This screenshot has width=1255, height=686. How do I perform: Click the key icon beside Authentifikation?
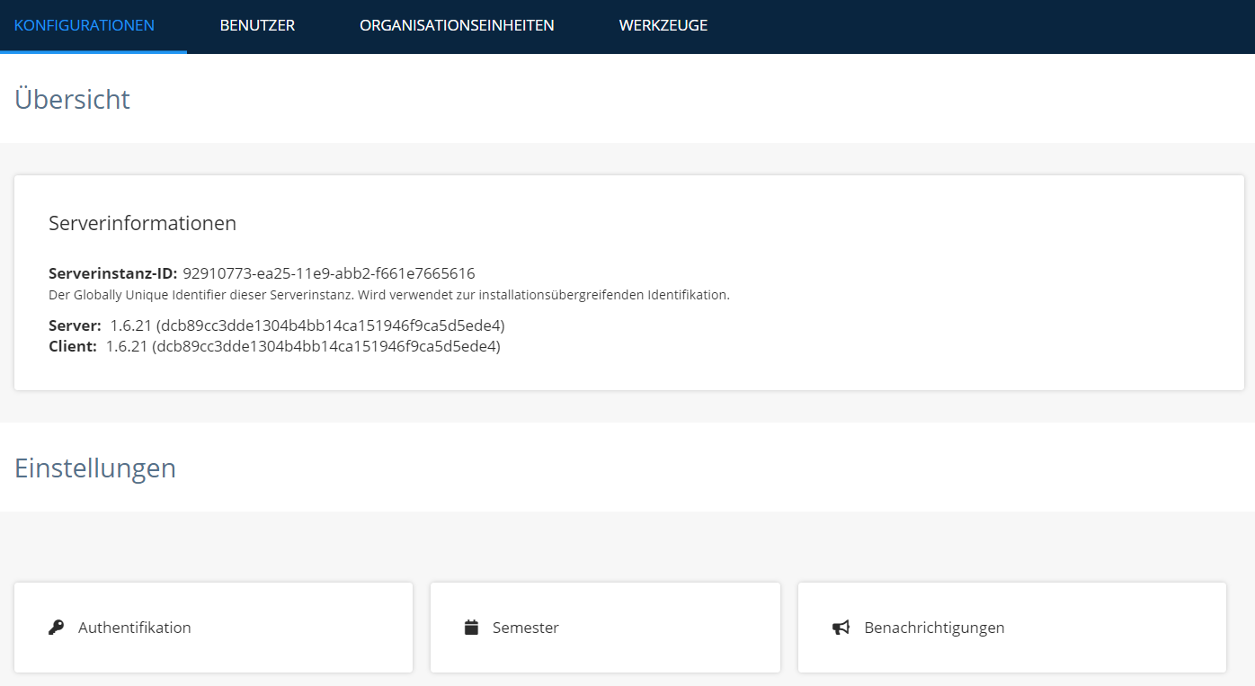tap(57, 628)
